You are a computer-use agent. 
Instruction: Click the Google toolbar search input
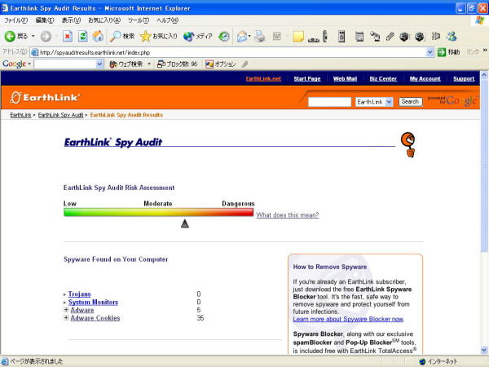click(x=65, y=64)
